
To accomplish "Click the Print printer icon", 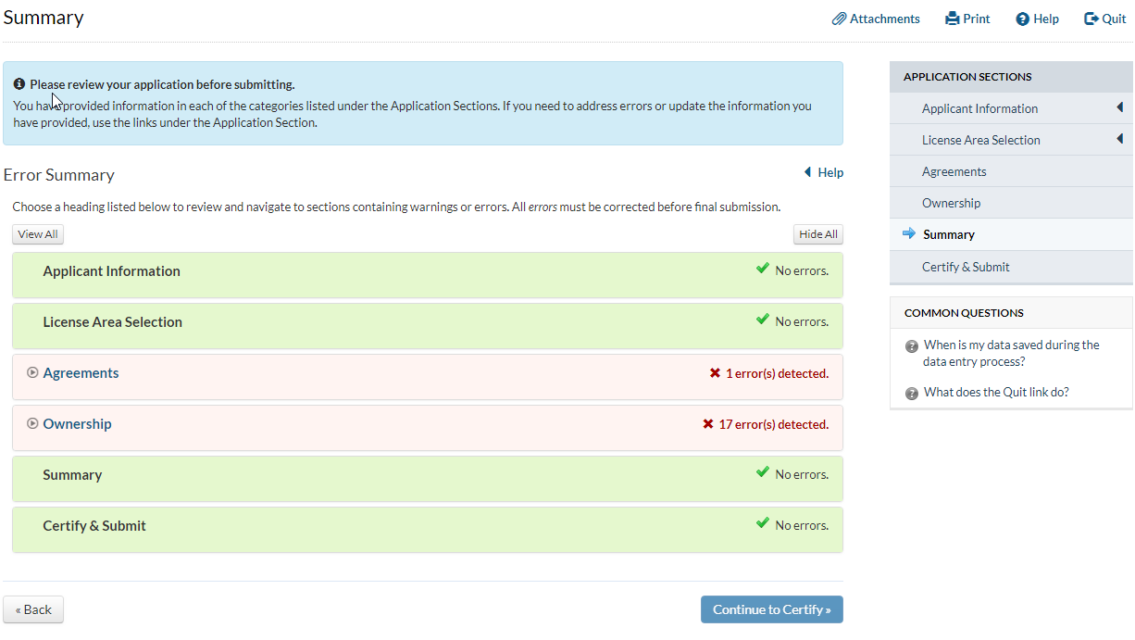I will (952, 19).
